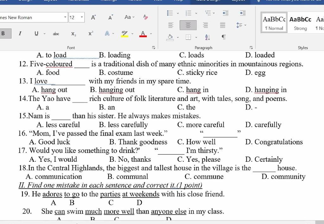
Task: Click the Borders icon
Action: (188, 37)
